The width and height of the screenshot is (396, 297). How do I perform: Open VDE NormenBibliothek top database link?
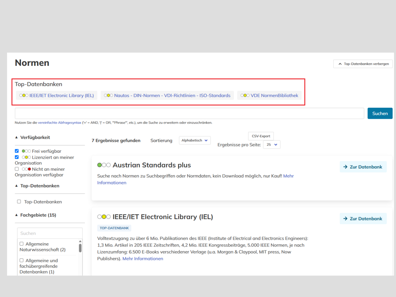274,95
